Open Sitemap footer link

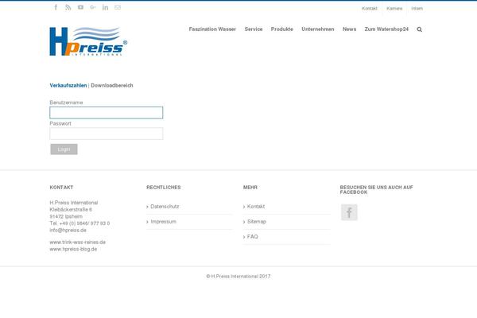[257, 222]
